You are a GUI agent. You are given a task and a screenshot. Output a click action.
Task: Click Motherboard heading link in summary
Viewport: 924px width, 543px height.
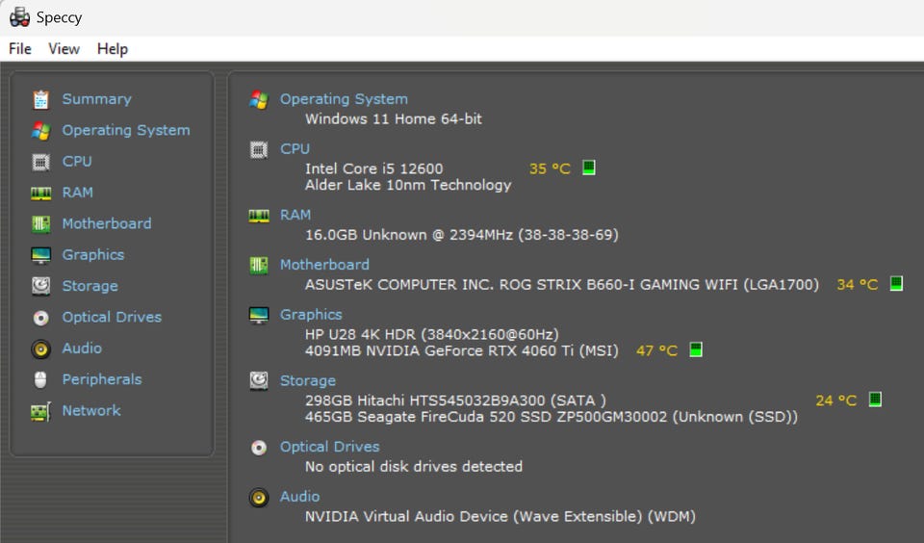tap(324, 265)
